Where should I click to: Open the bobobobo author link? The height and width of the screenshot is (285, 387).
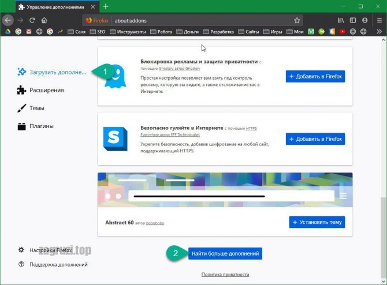click(x=155, y=223)
